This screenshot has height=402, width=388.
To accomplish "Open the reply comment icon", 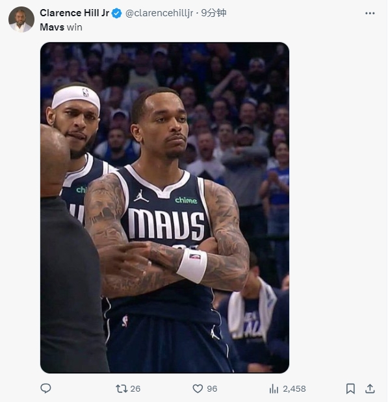I will pos(45,388).
